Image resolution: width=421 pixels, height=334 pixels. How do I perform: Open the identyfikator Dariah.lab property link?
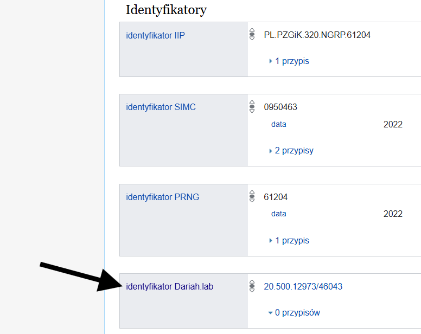pos(169,287)
